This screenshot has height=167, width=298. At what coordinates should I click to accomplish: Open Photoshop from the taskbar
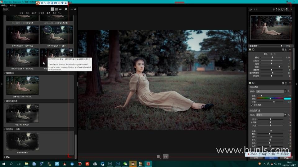118,164
